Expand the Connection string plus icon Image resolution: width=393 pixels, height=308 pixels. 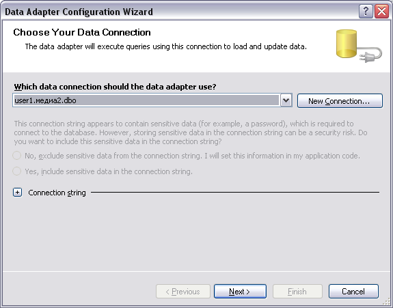coord(17,193)
